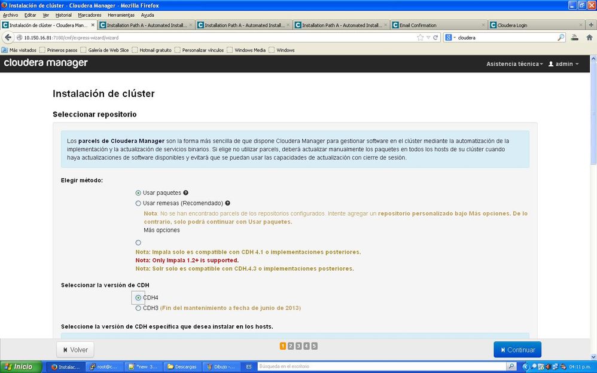
Task: Reload the page with the refresh icon
Action: point(435,37)
